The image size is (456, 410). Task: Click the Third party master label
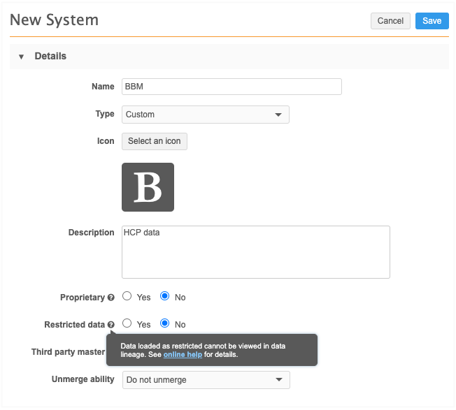coord(68,352)
